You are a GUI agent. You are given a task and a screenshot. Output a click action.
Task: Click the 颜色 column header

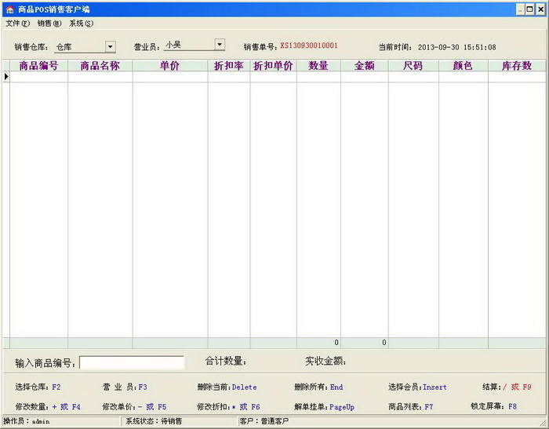(x=463, y=66)
